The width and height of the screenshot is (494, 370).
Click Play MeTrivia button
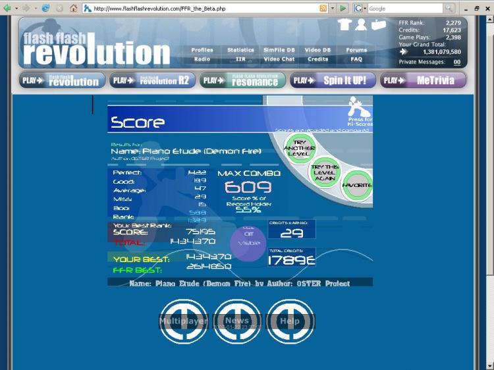coord(423,80)
